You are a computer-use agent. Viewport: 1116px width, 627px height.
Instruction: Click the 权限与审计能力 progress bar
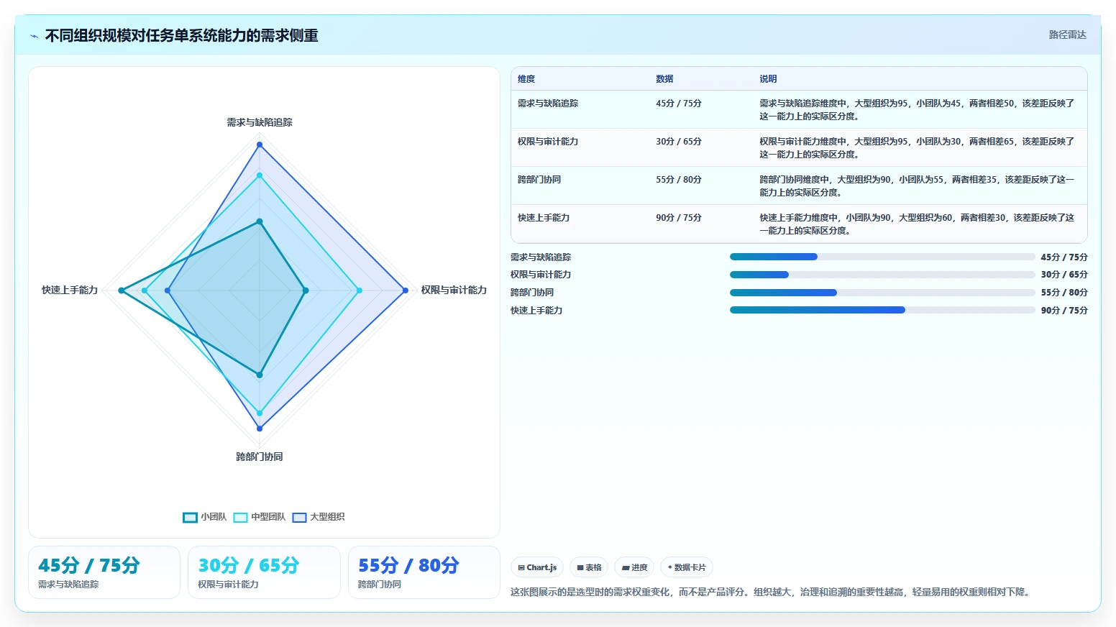click(x=882, y=275)
